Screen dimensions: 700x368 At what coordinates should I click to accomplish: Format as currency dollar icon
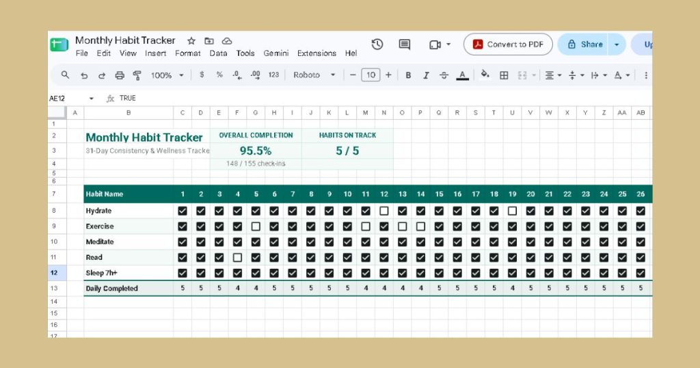click(x=202, y=75)
